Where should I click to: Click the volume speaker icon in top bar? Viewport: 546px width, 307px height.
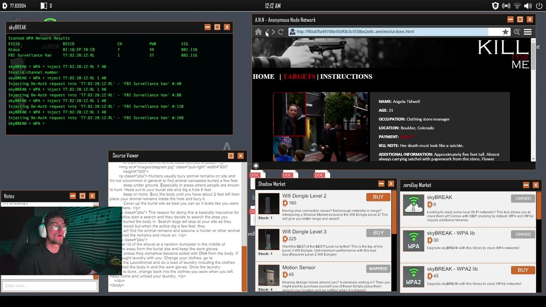tap(528, 6)
